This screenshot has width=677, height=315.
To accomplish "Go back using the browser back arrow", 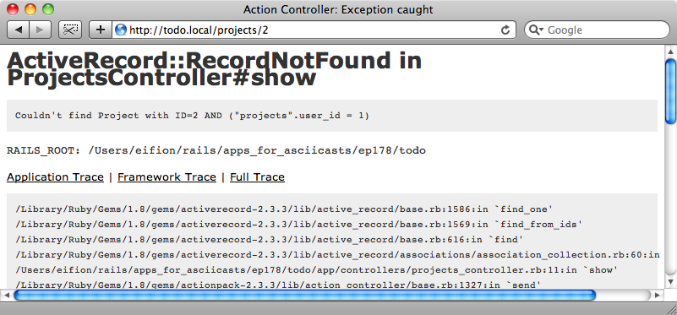I will [x=19, y=30].
